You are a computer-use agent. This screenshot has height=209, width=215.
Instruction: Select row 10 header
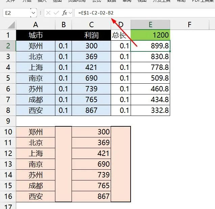click(x=8, y=132)
